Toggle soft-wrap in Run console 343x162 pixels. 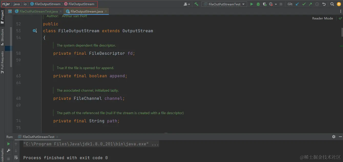(x=16, y=158)
